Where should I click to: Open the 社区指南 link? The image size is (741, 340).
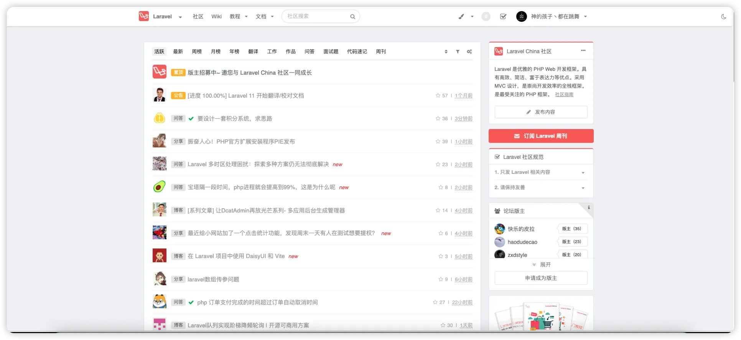564,95
